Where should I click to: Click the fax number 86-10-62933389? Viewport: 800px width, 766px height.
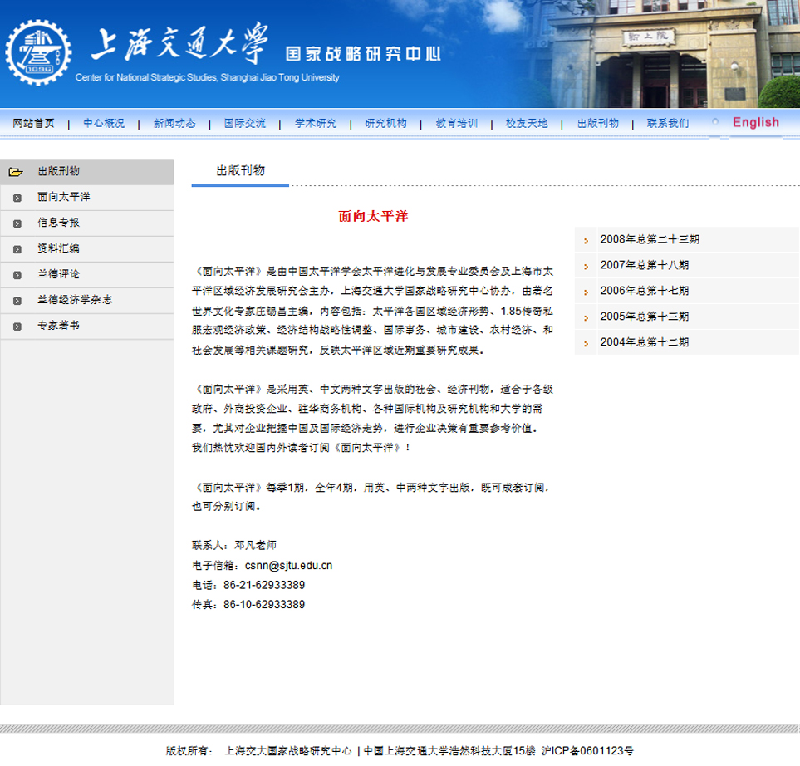(x=264, y=604)
